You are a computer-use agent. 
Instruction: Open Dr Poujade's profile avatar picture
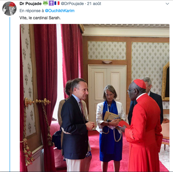click(x=9, y=9)
